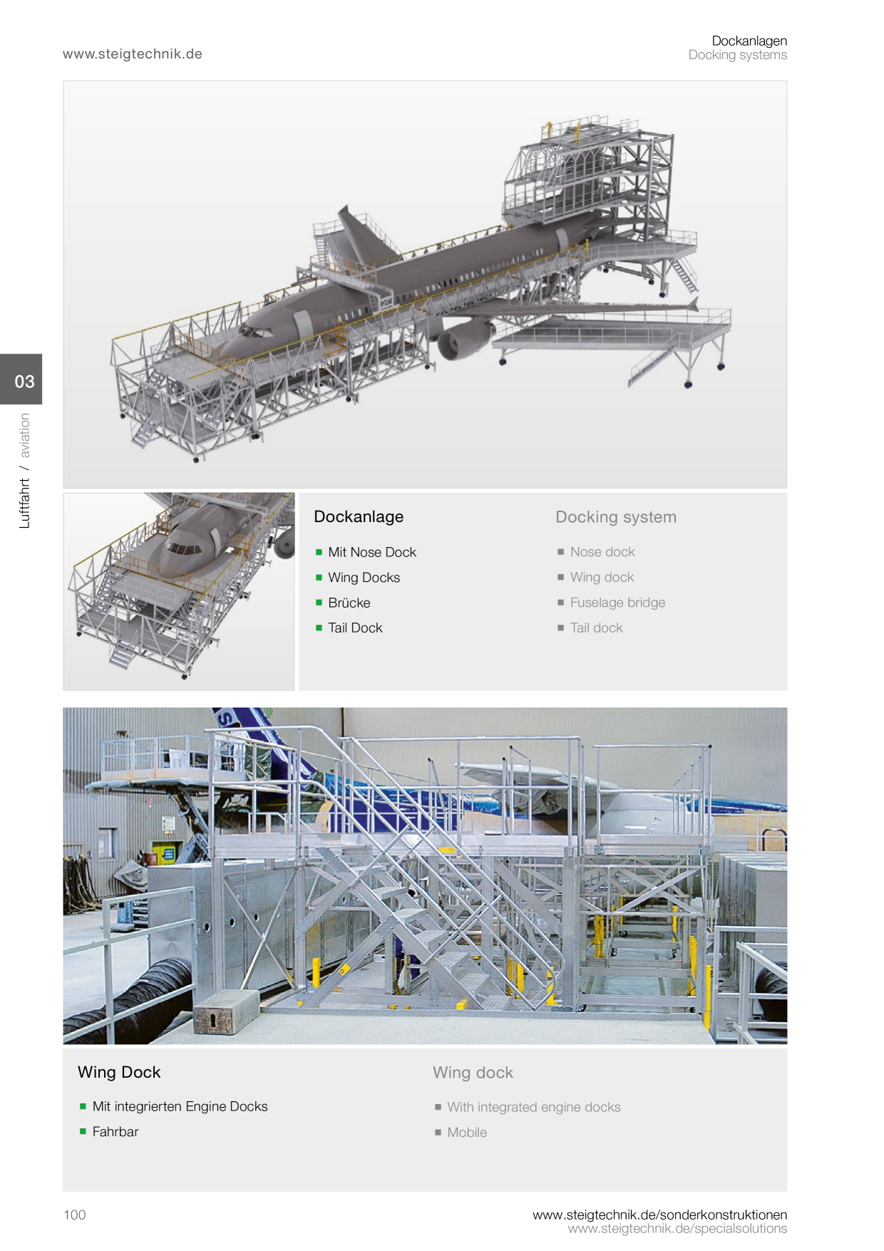Image resolution: width=884 pixels, height=1251 pixels.
Task: Click the www.steigtechnik.de/specialsolutions footer link
Action: [677, 1229]
